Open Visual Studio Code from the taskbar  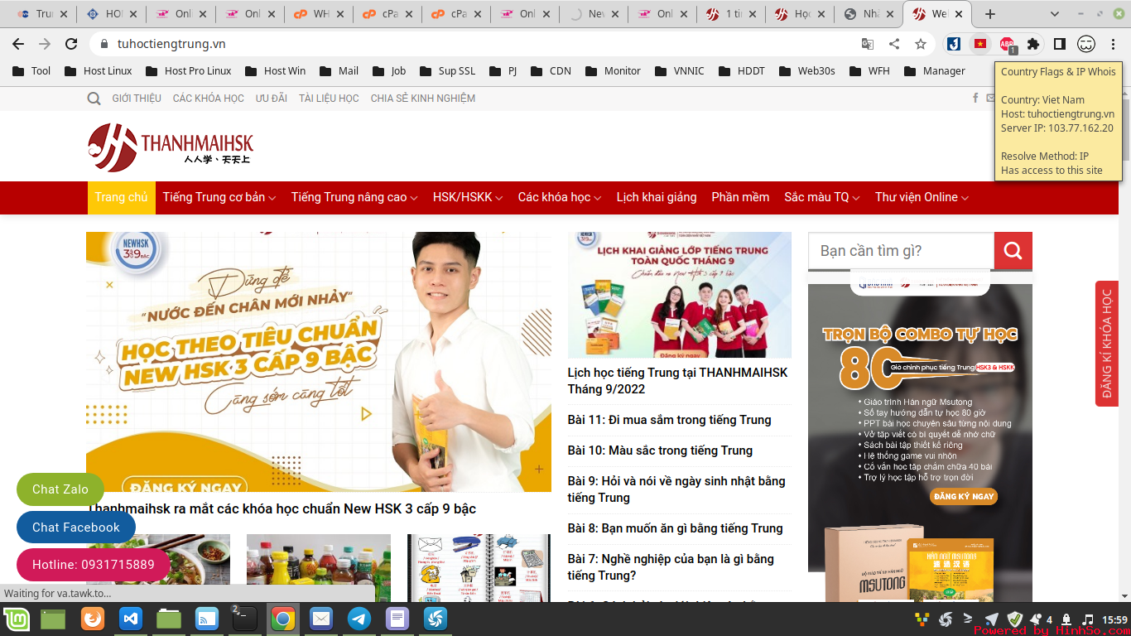[131, 619]
